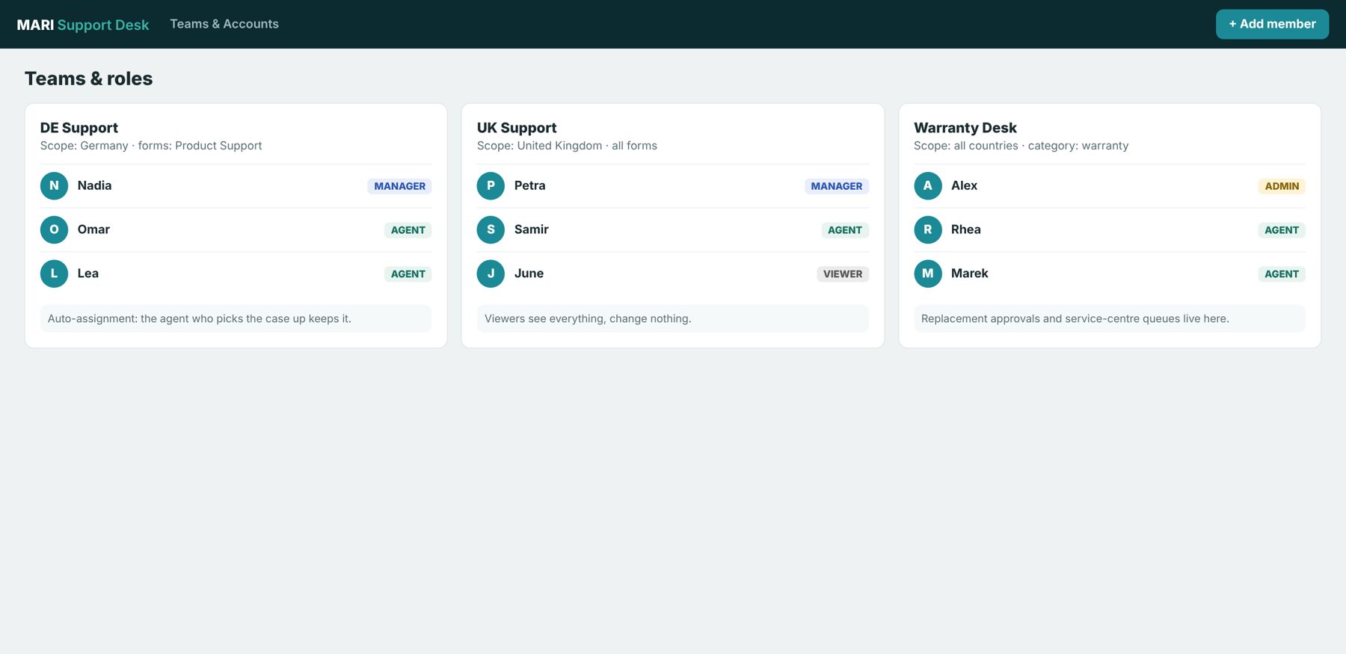This screenshot has width=1346, height=654.
Task: Click Alex's A avatar icon
Action: 928,186
